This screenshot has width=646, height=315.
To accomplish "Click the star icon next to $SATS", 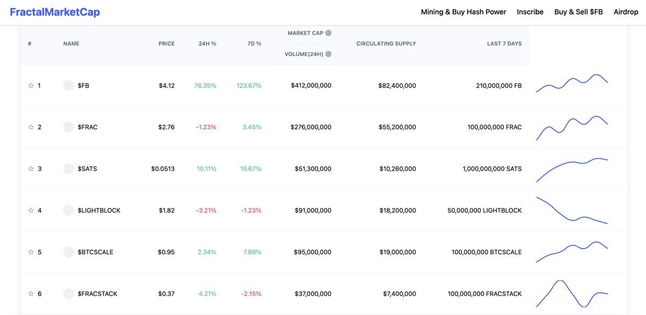I will click(31, 168).
